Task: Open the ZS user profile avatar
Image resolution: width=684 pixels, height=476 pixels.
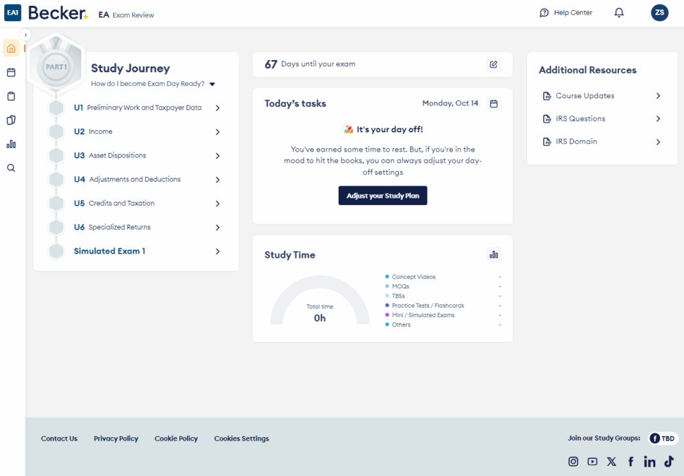Action: pyautogui.click(x=659, y=13)
